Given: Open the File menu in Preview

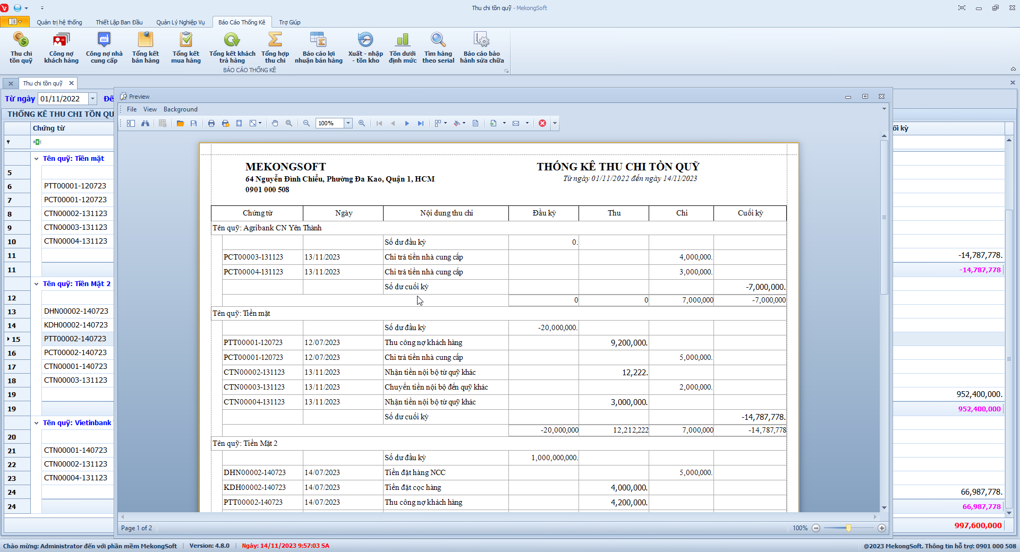Looking at the screenshot, I should tap(132, 109).
